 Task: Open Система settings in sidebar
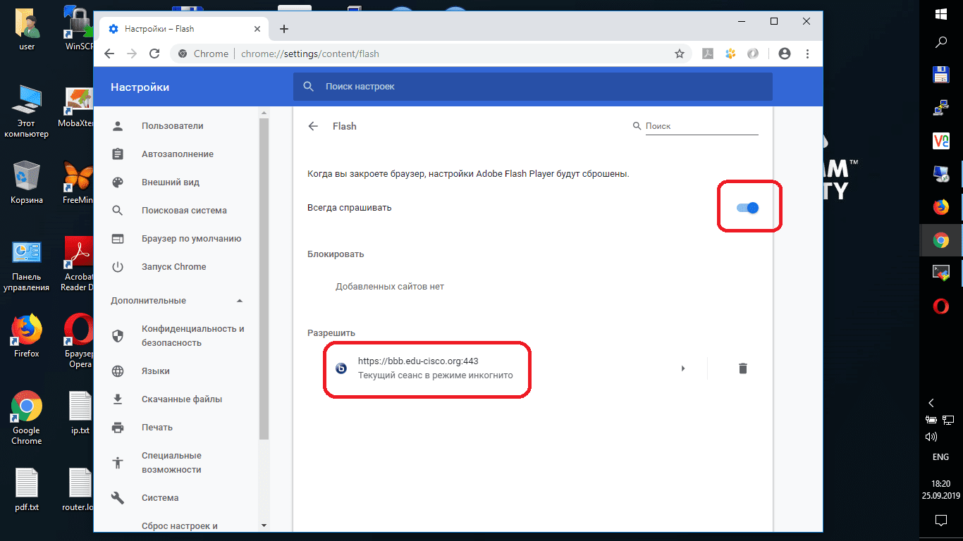[160, 498]
